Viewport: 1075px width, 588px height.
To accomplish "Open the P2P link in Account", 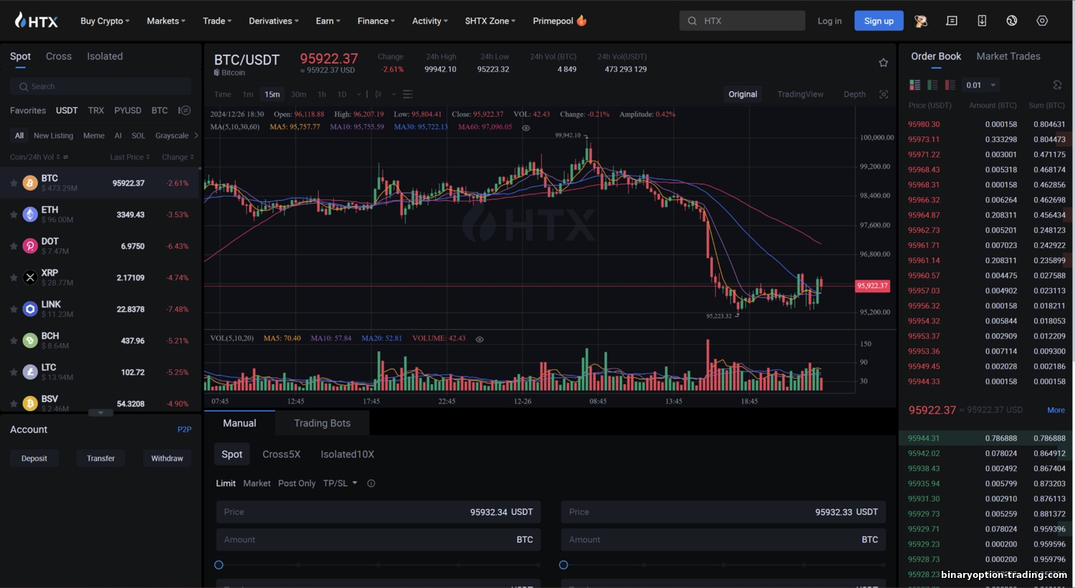I will [184, 430].
